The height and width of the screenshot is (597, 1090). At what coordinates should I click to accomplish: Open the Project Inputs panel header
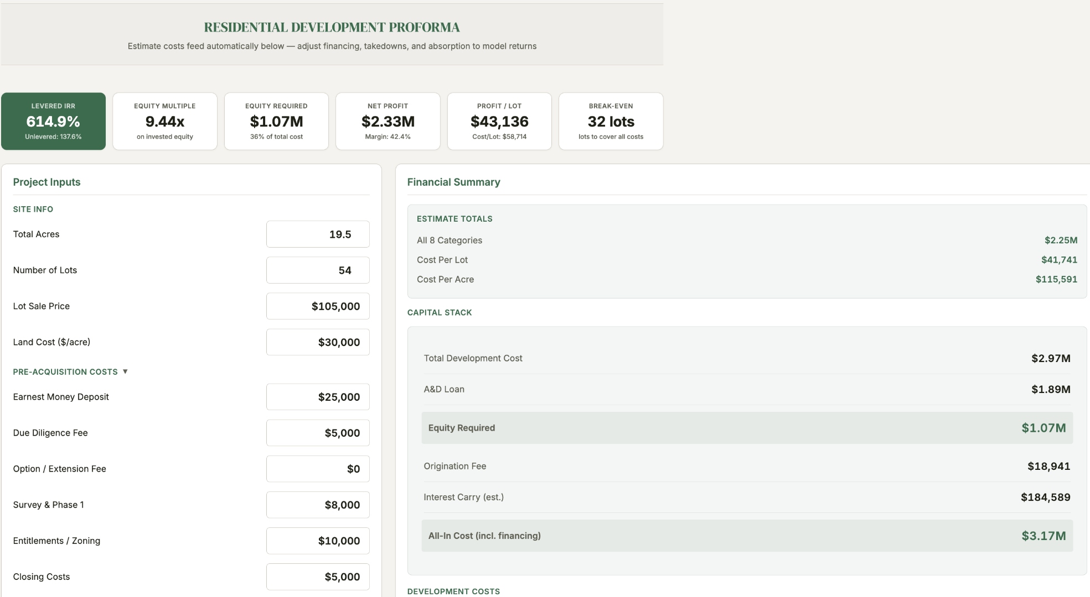(47, 182)
